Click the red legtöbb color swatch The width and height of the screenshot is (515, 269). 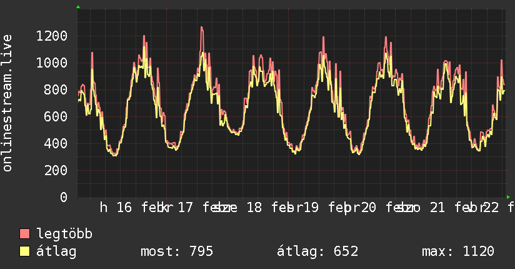25,234
